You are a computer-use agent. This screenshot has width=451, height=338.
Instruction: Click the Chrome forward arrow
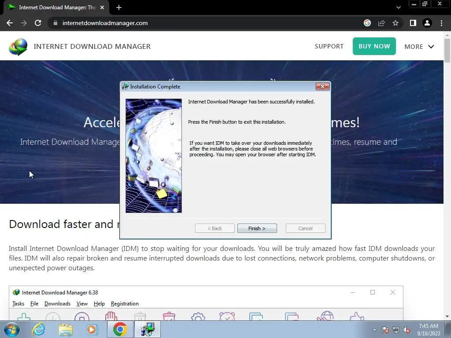(x=24, y=23)
